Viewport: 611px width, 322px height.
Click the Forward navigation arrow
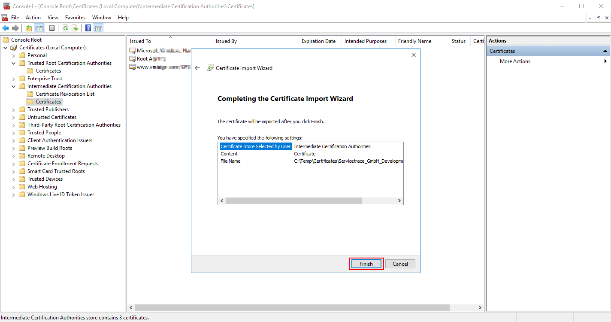15,28
